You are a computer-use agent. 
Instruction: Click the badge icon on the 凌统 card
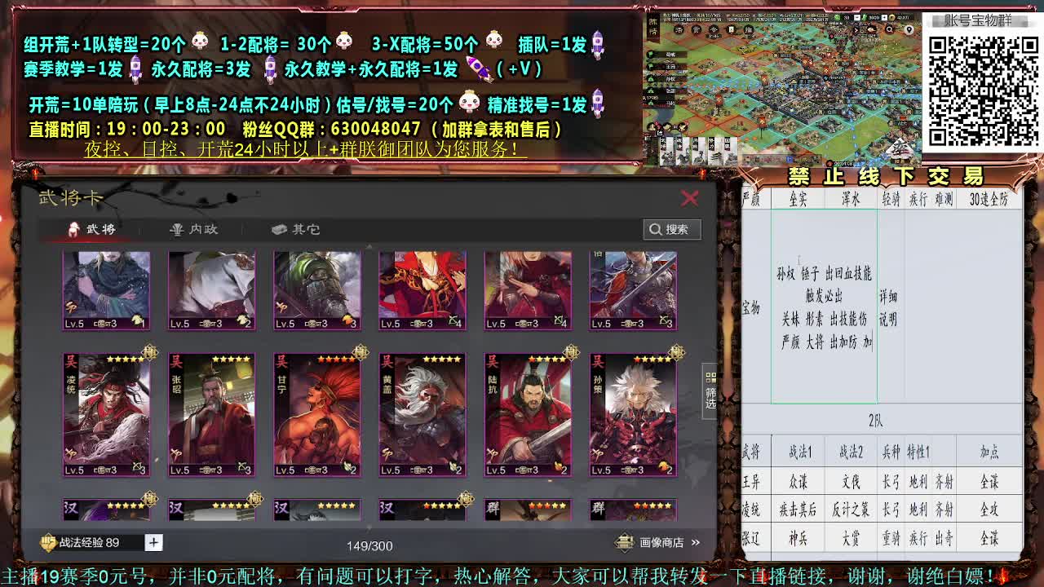pos(150,353)
